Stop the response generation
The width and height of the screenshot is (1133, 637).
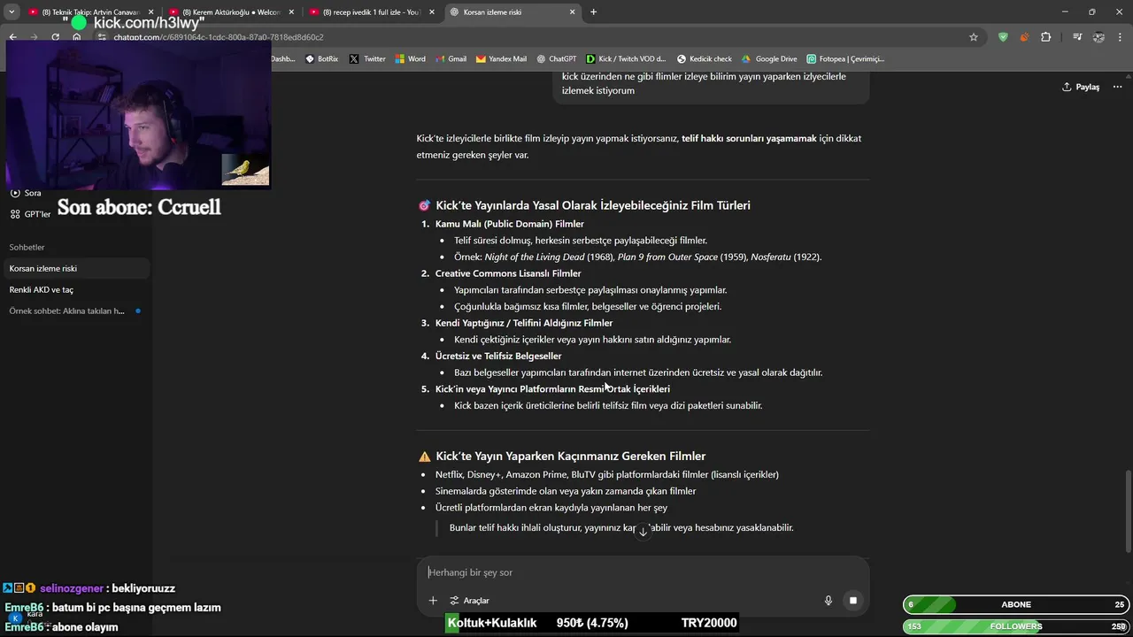[x=853, y=600]
